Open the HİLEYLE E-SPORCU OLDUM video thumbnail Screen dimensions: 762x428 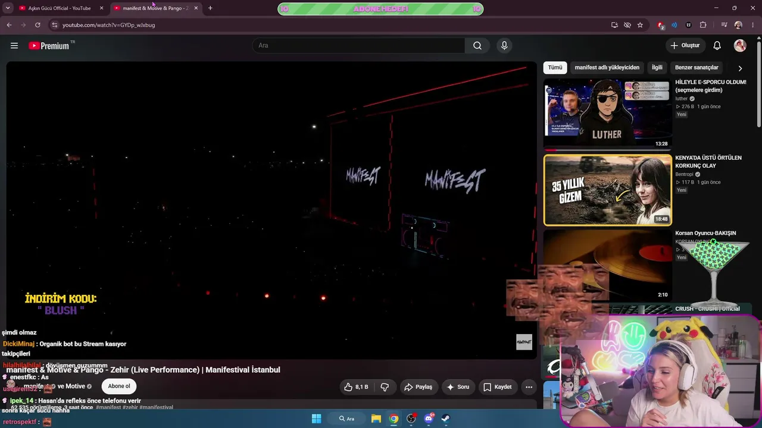tap(607, 114)
